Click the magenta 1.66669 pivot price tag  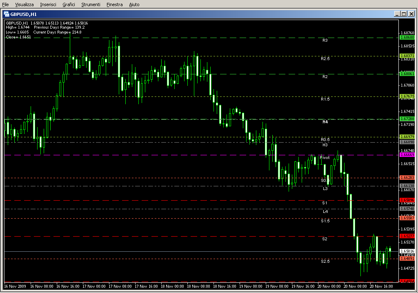pyautogui.click(x=407, y=155)
